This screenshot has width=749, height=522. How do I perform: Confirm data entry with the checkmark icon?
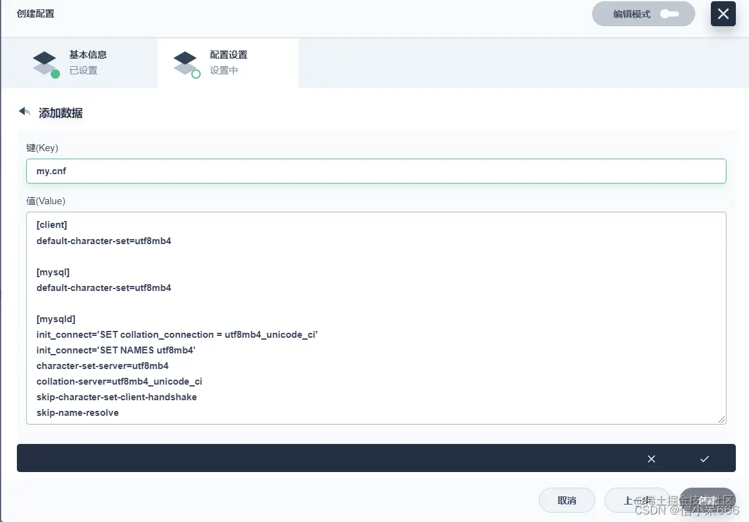coord(704,458)
